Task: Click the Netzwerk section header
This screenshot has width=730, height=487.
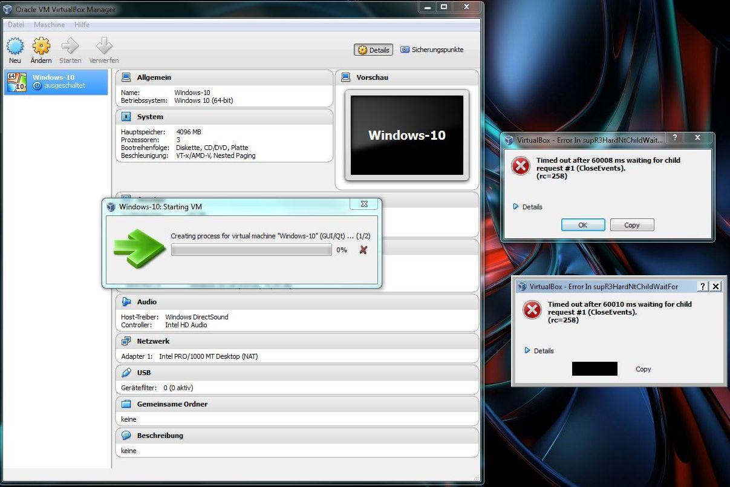Action: point(297,341)
